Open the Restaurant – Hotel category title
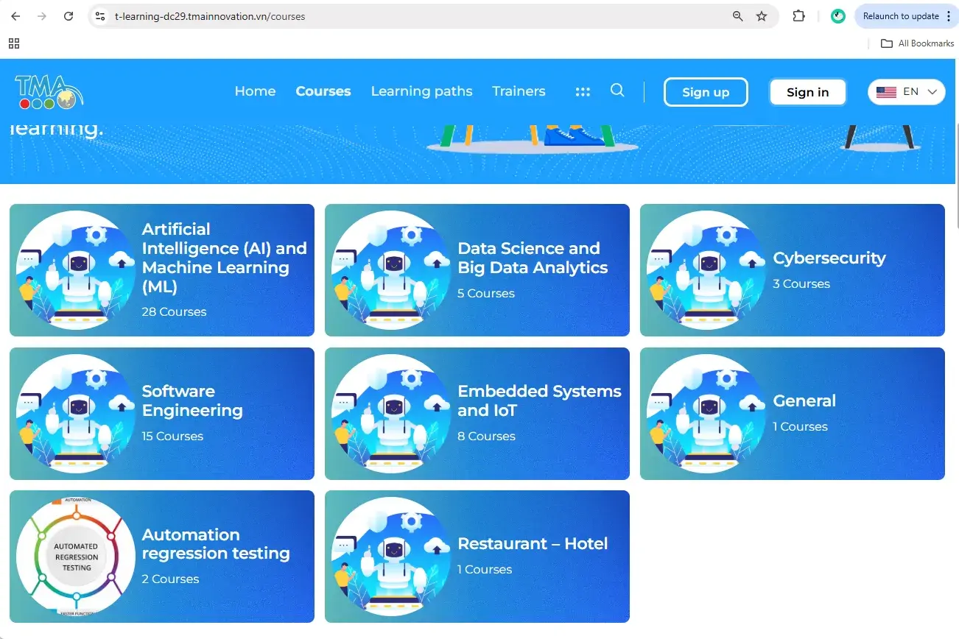This screenshot has height=639, width=959. (x=533, y=543)
